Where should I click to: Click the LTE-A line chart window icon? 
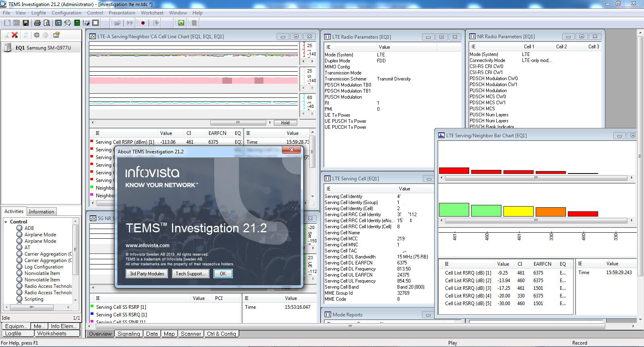coord(93,36)
